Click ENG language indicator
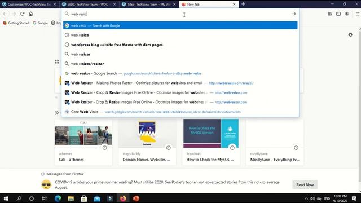The height and width of the screenshot is (203, 361). point(327,198)
